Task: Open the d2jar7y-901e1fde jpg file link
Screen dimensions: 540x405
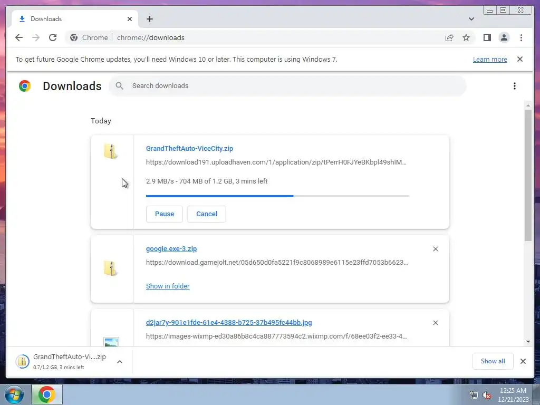Action: click(229, 323)
